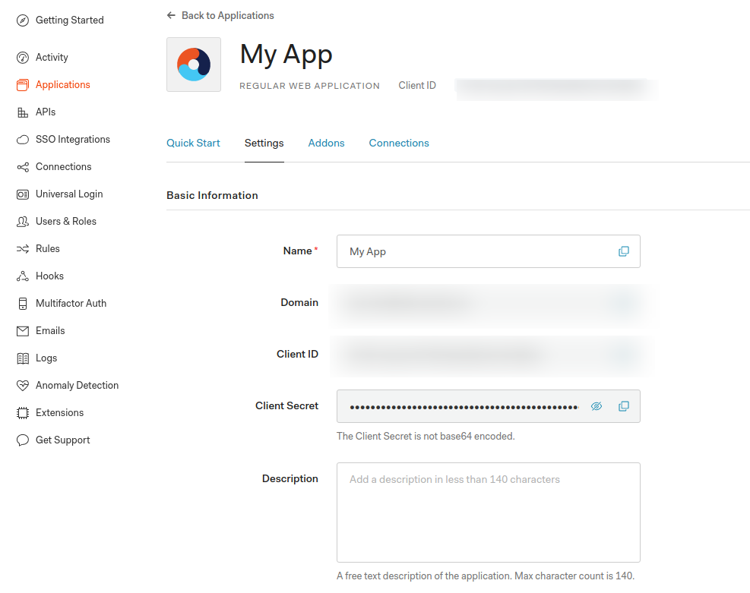Viewport: 750px width, 593px height.
Task: Click the Getting Started compass icon
Action: click(22, 21)
